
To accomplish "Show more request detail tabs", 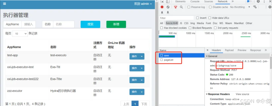I will click(x=266, y=50).
